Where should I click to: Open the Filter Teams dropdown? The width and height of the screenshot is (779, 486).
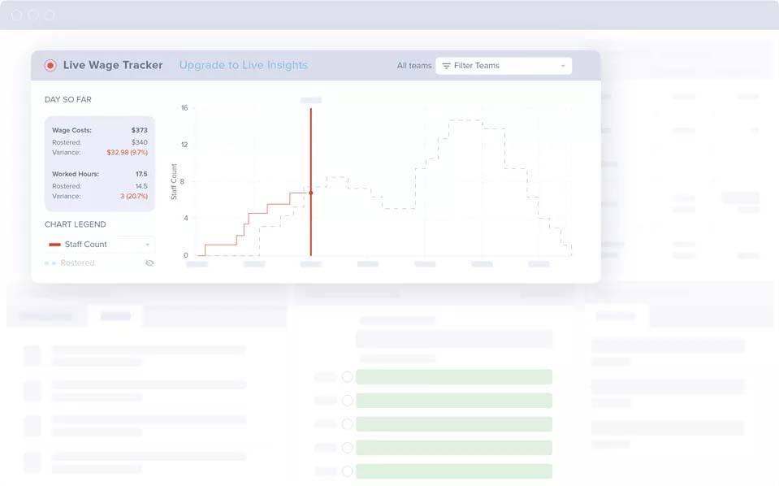click(504, 66)
